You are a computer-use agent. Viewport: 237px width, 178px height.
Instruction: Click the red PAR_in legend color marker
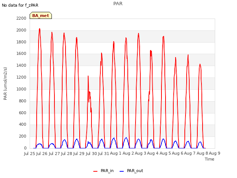[x=96, y=171]
